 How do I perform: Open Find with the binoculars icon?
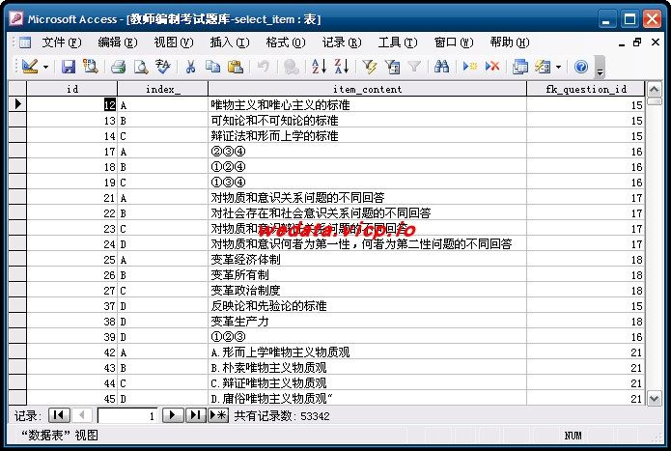pos(441,67)
